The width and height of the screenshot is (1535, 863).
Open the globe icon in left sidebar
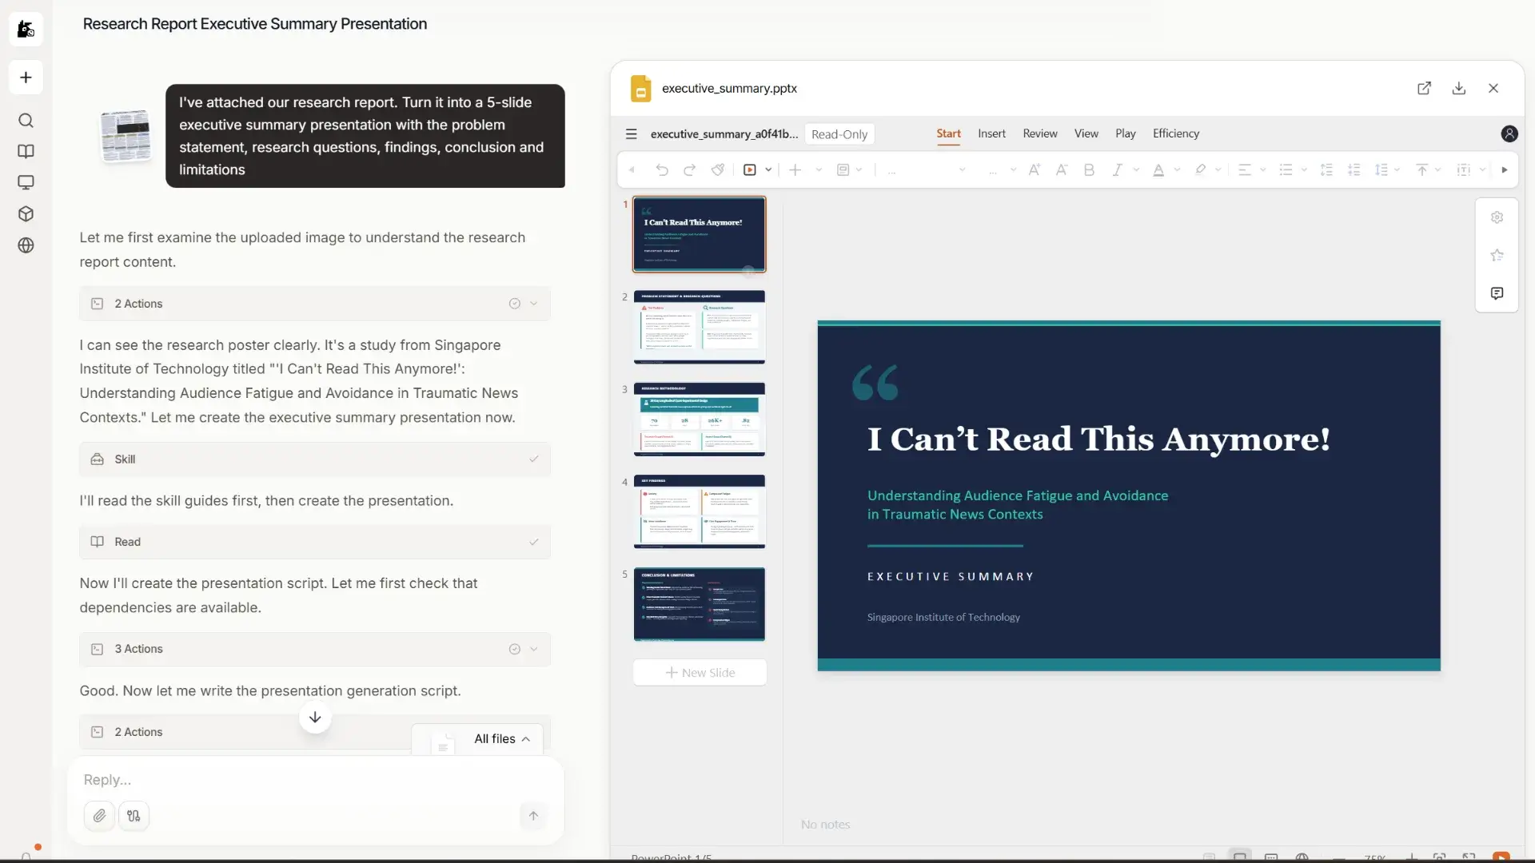(x=26, y=245)
